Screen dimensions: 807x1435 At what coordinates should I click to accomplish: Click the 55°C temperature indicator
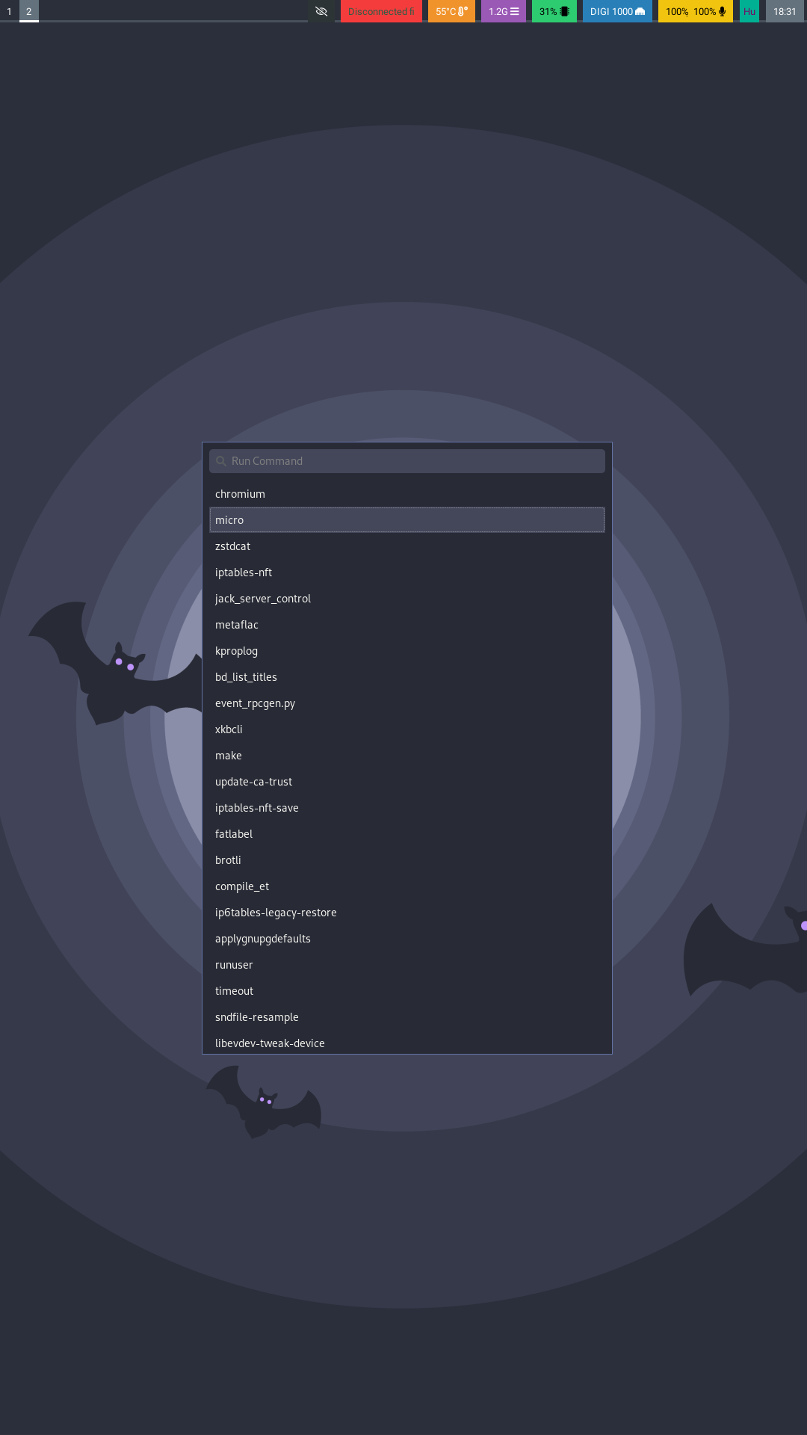click(451, 11)
